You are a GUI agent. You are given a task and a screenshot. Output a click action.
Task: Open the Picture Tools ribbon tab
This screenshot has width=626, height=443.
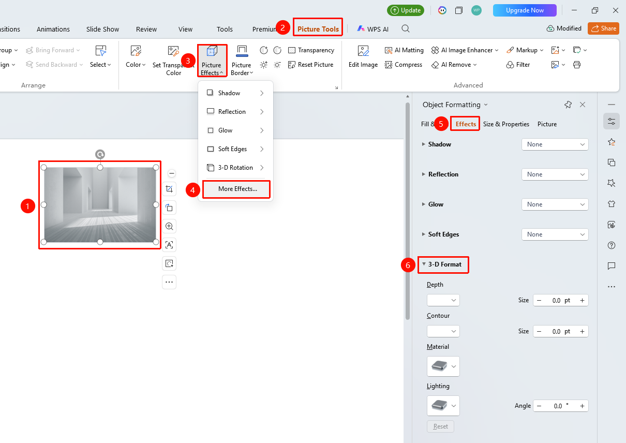click(x=318, y=29)
